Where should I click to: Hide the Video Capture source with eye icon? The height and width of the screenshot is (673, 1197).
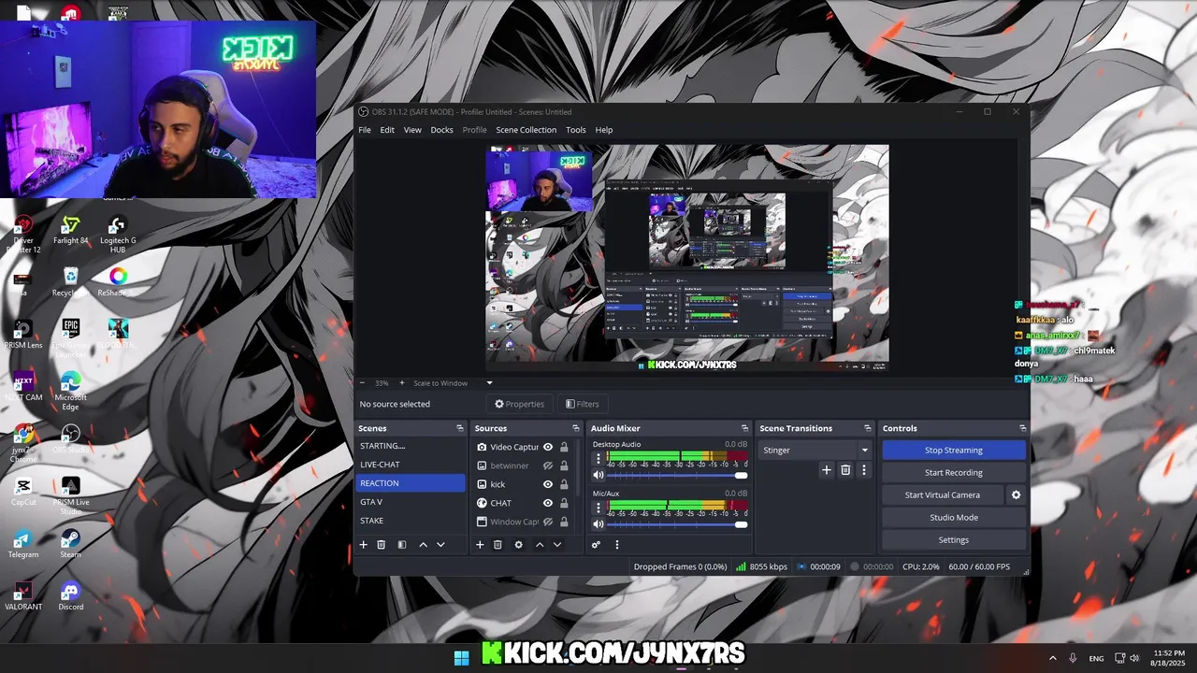pos(548,447)
